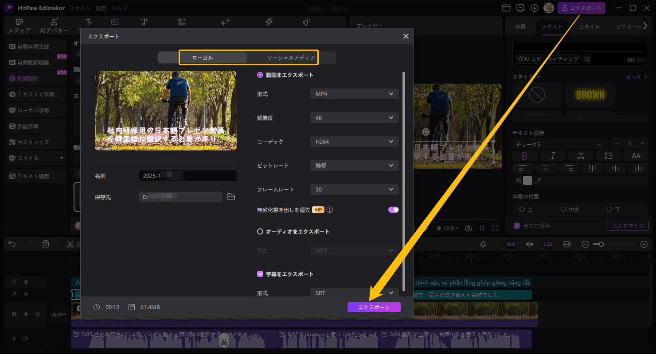Click the undo arrow in timeline toolbar
The height and width of the screenshot is (354, 656).
(x=12, y=244)
